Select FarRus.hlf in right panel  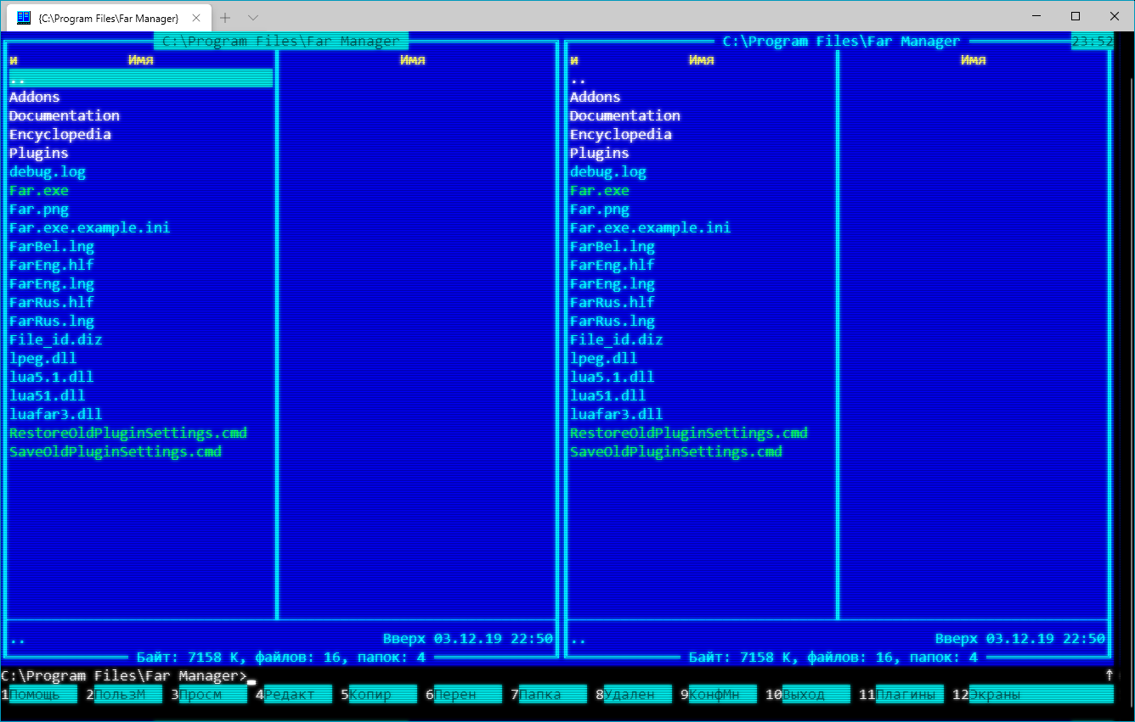coord(613,302)
